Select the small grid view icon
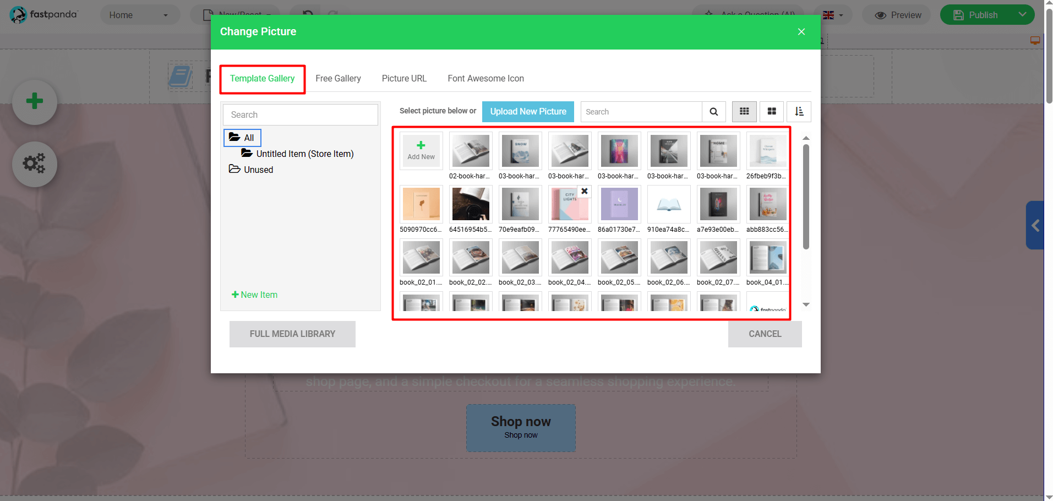Viewport: 1053px width, 501px height. [x=744, y=111]
